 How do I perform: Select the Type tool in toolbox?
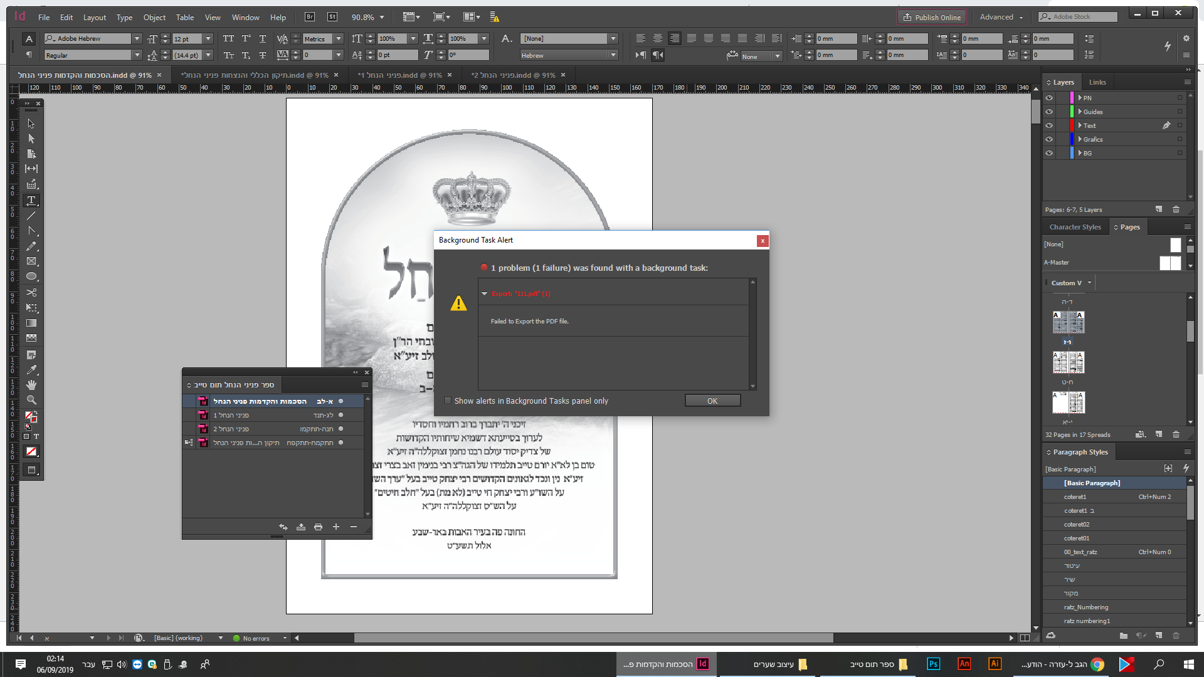31,201
